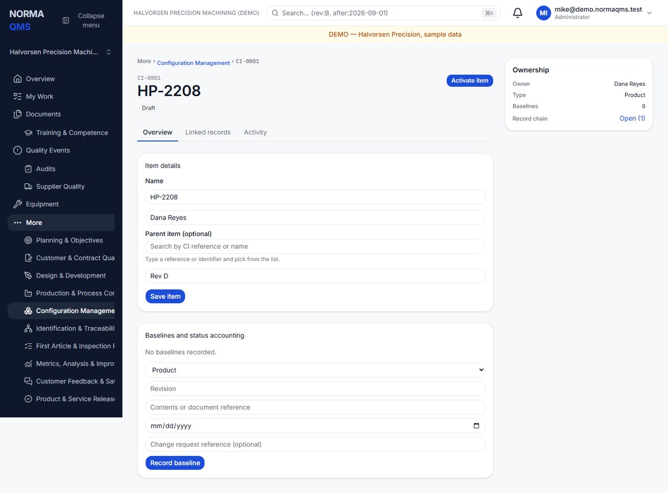Click the mm/dd/yyyy date field
This screenshot has width=668, height=493.
316,426
